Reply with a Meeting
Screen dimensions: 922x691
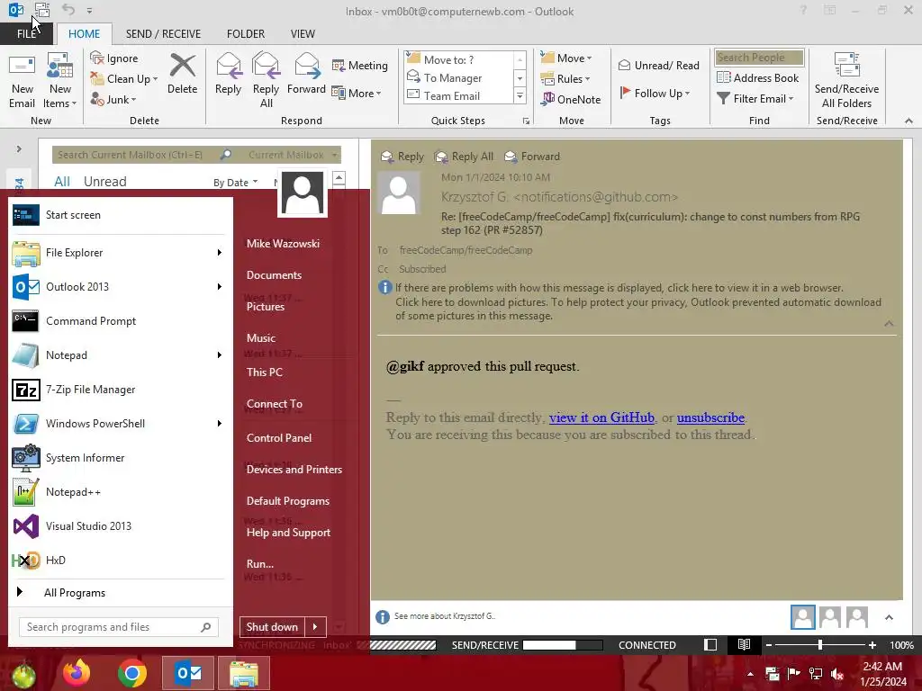(360, 65)
